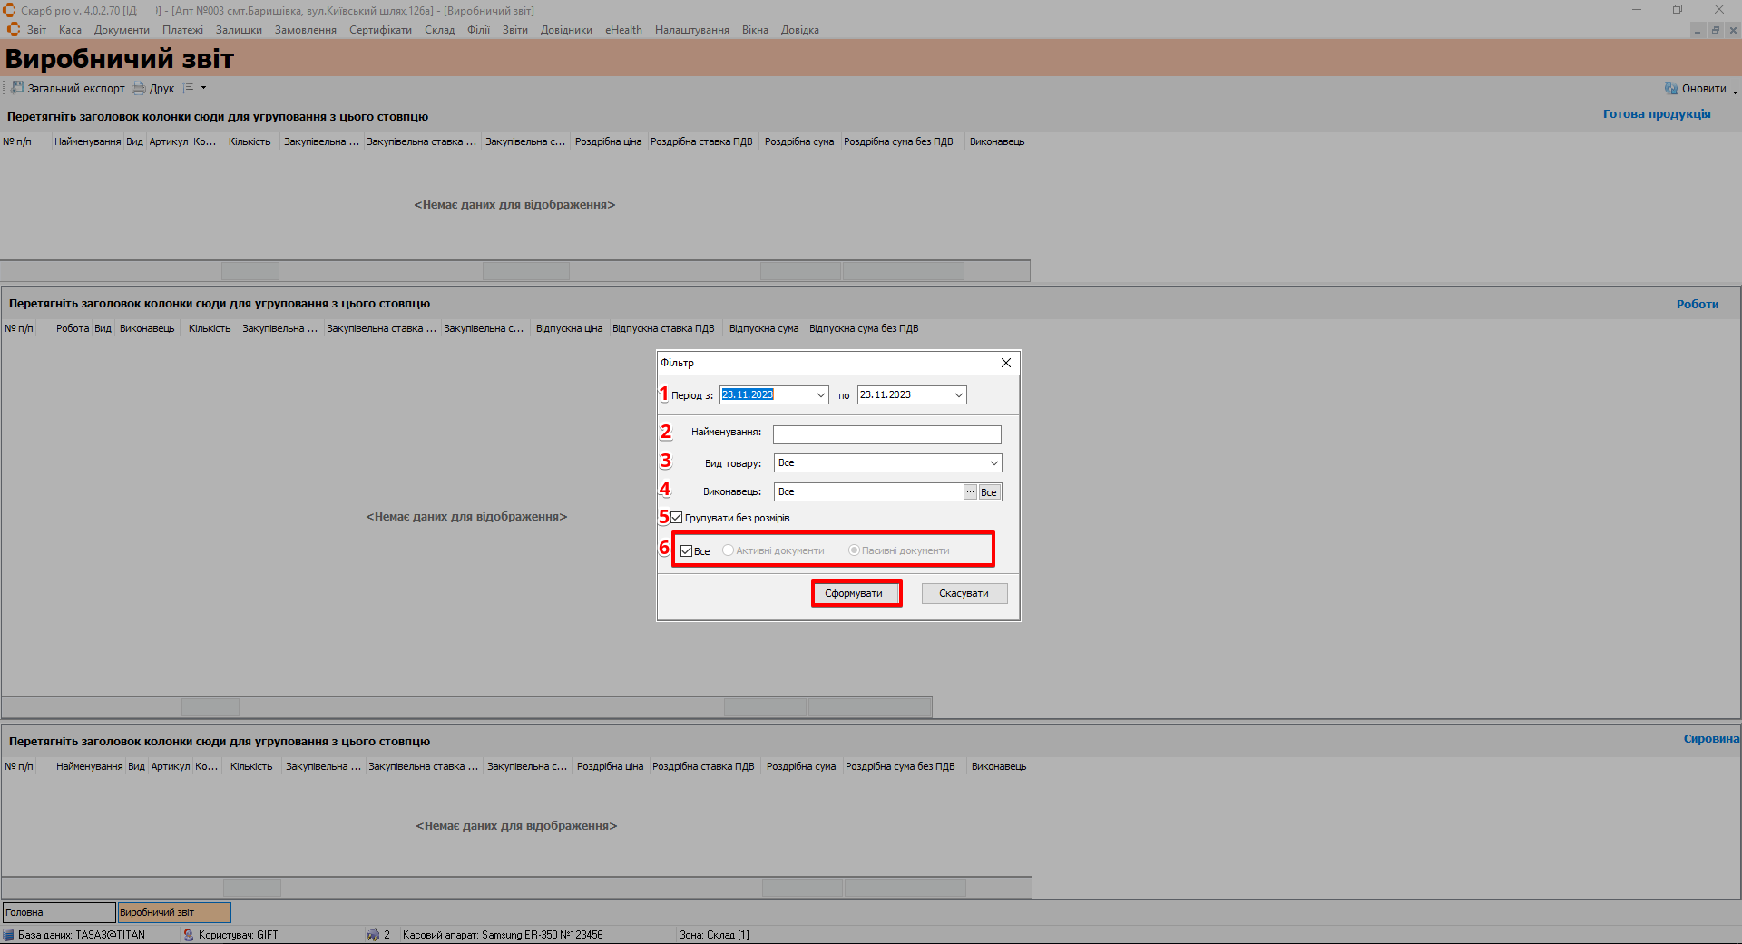Click the user icon in status bar

189,935
